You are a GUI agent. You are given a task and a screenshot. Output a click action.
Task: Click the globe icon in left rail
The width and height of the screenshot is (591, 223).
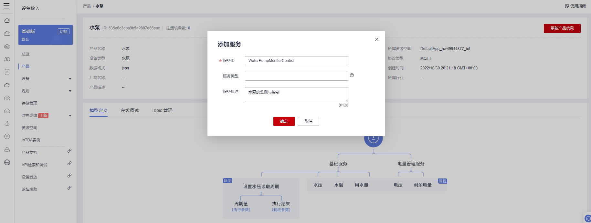pos(7,162)
